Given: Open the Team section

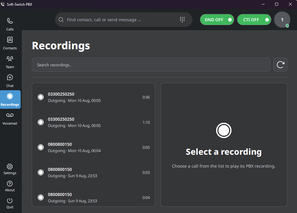Looking at the screenshot, I should [x=10, y=62].
